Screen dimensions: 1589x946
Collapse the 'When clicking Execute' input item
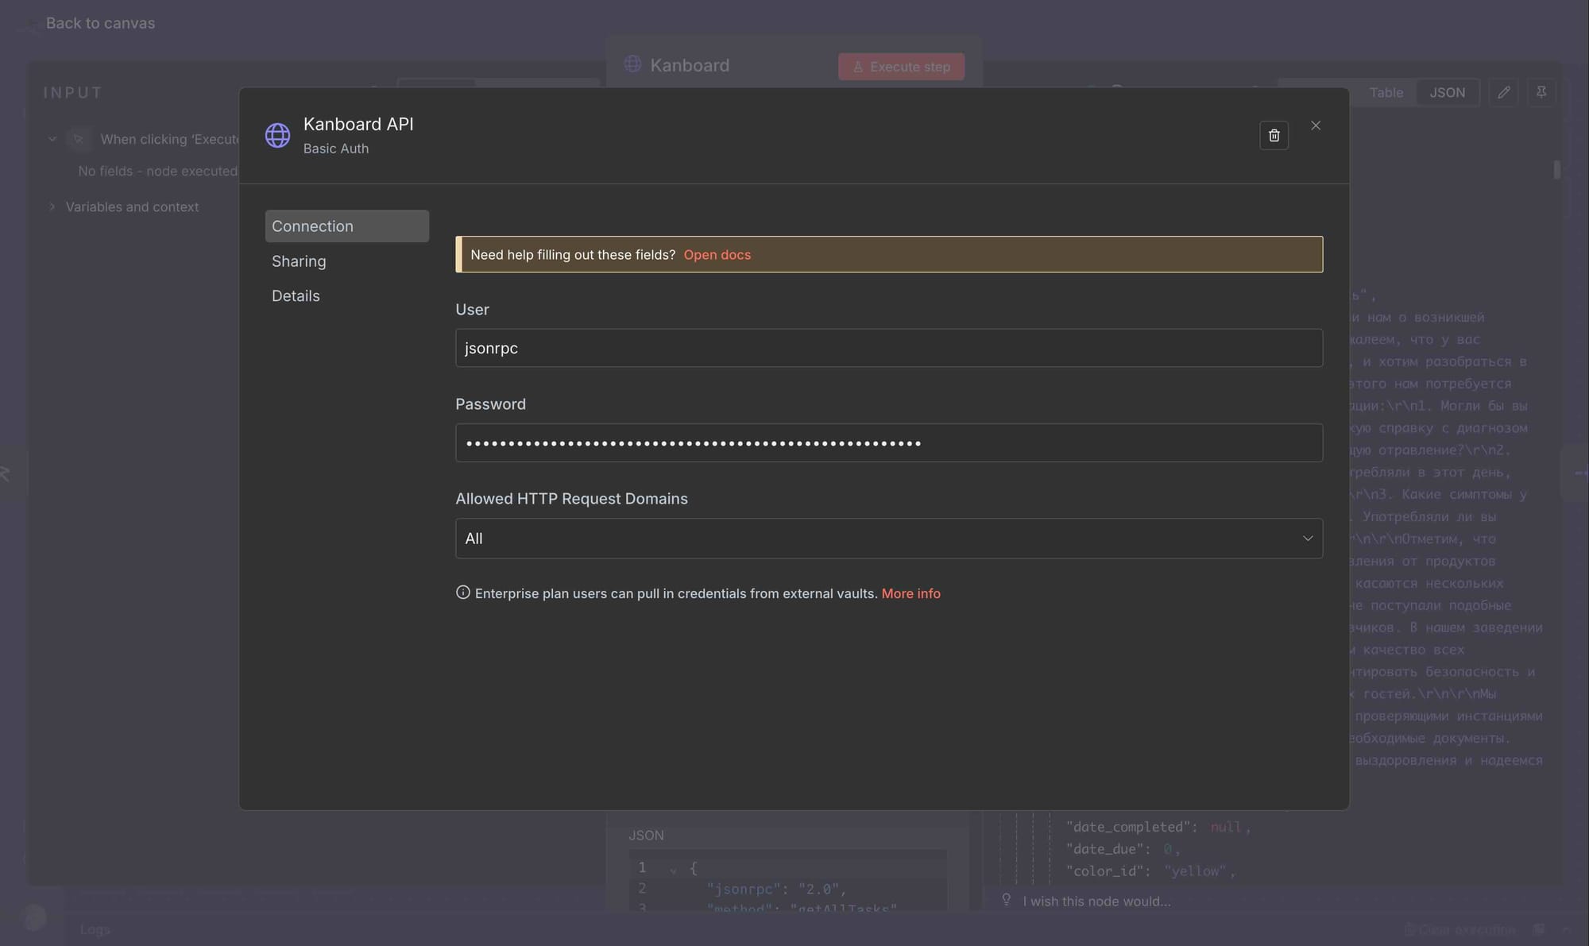pos(52,139)
